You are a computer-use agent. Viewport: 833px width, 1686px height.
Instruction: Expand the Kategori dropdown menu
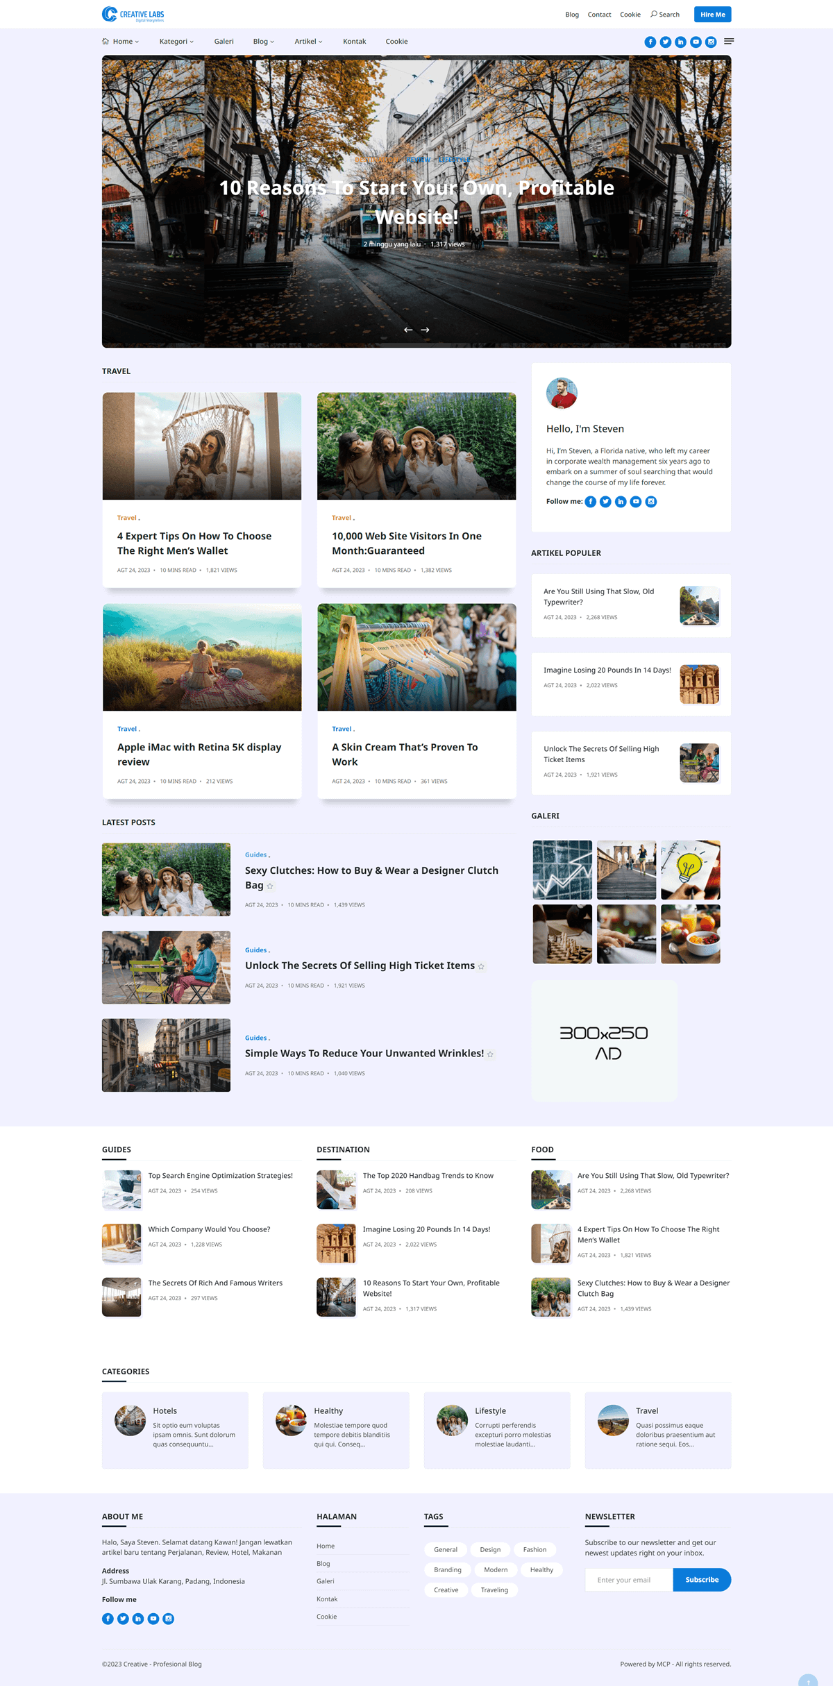(176, 42)
